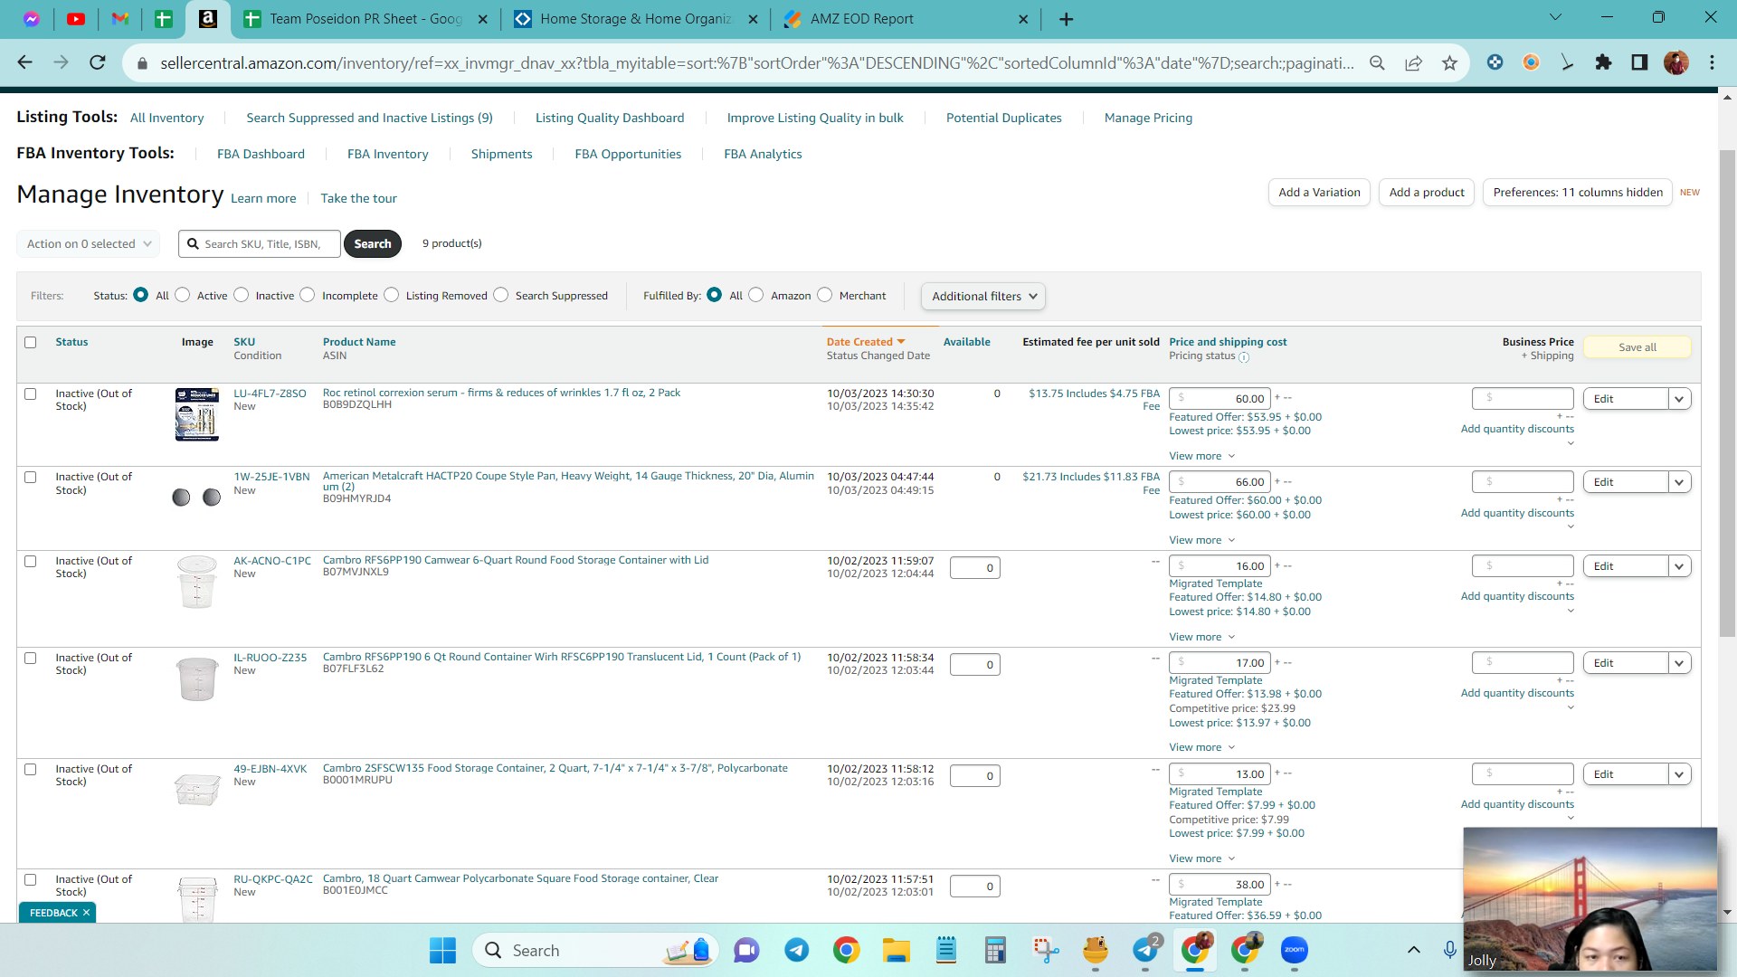
Task: Open the Teams chat taskbar icon
Action: [746, 950]
